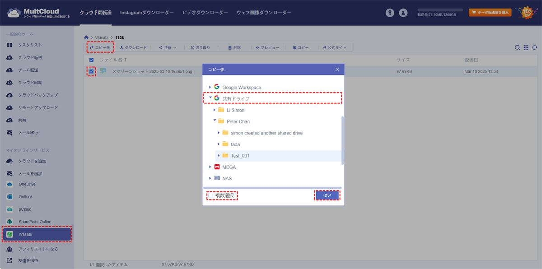Click the 切り取り toolbar button

(200, 47)
